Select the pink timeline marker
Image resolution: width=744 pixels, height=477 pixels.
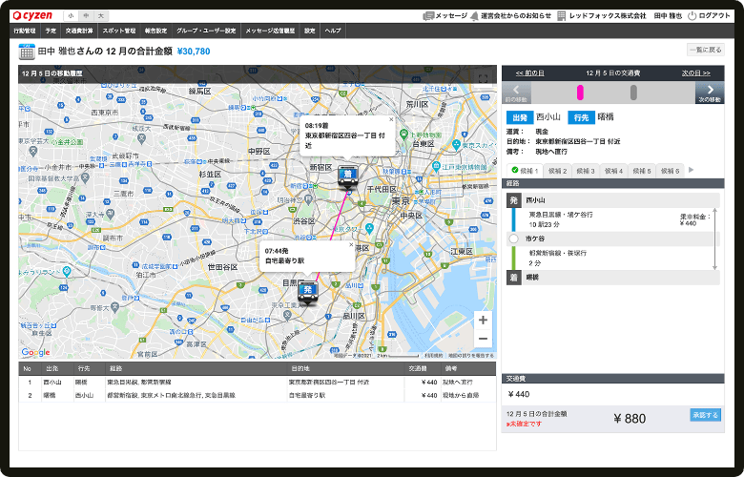[579, 92]
